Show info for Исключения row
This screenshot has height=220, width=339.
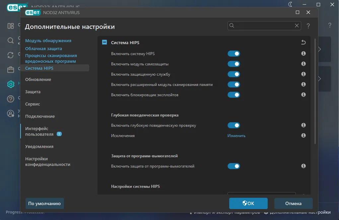pos(303,135)
